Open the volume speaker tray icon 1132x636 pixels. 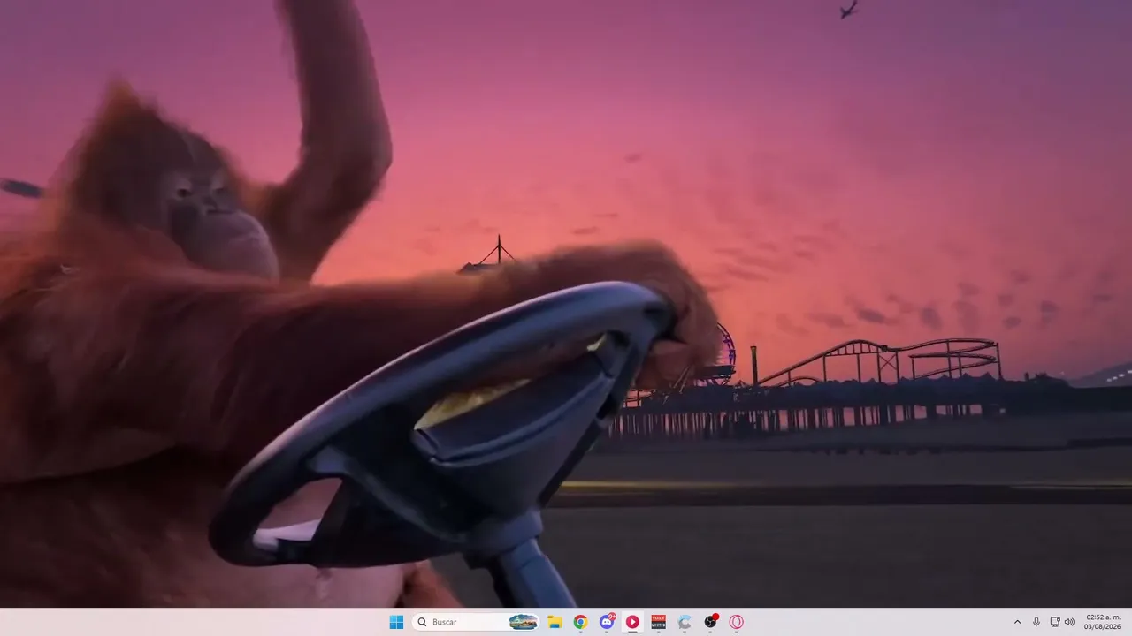click(1069, 622)
